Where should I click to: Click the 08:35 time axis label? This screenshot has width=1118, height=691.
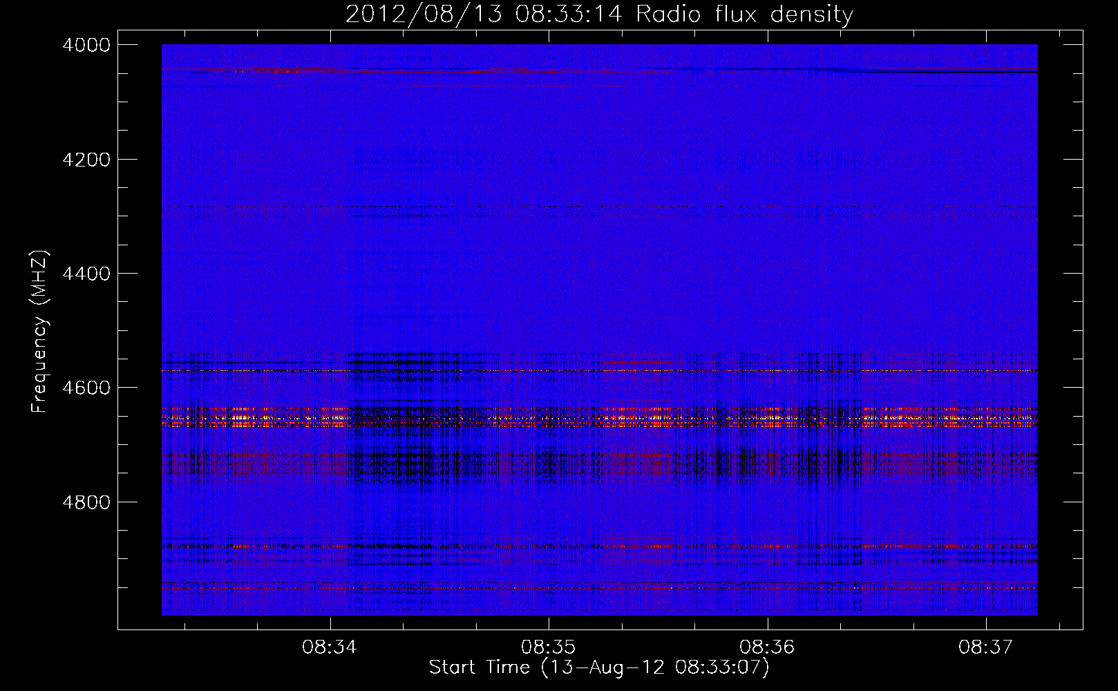pos(549,647)
